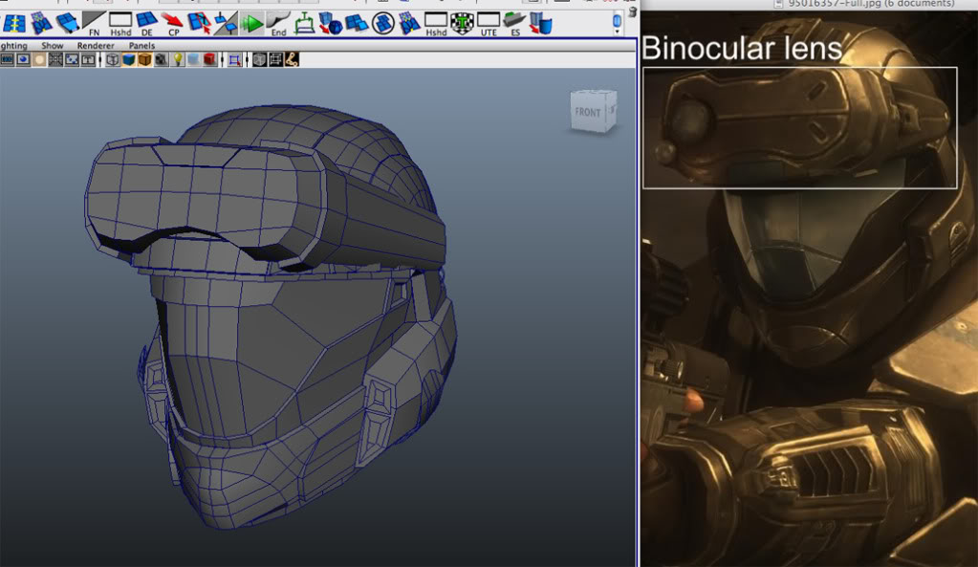Click the red cube panel toolbar icon
This screenshot has height=567, width=978.
tap(209, 60)
